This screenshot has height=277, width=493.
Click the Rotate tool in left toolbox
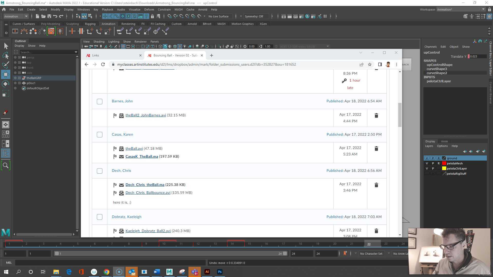coord(5,84)
